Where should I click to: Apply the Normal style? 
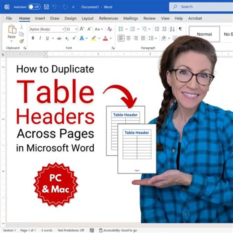pos(204,34)
